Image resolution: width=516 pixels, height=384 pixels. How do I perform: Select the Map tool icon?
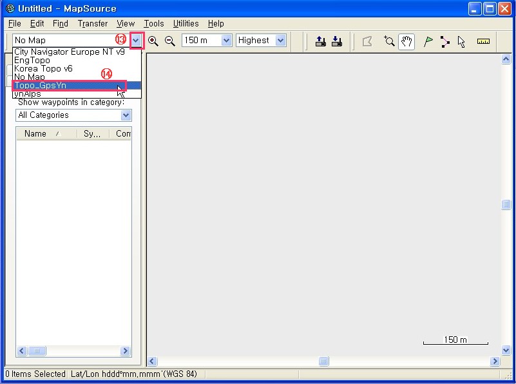click(x=367, y=41)
